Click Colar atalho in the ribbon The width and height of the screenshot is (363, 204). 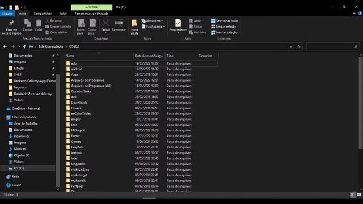[56, 32]
